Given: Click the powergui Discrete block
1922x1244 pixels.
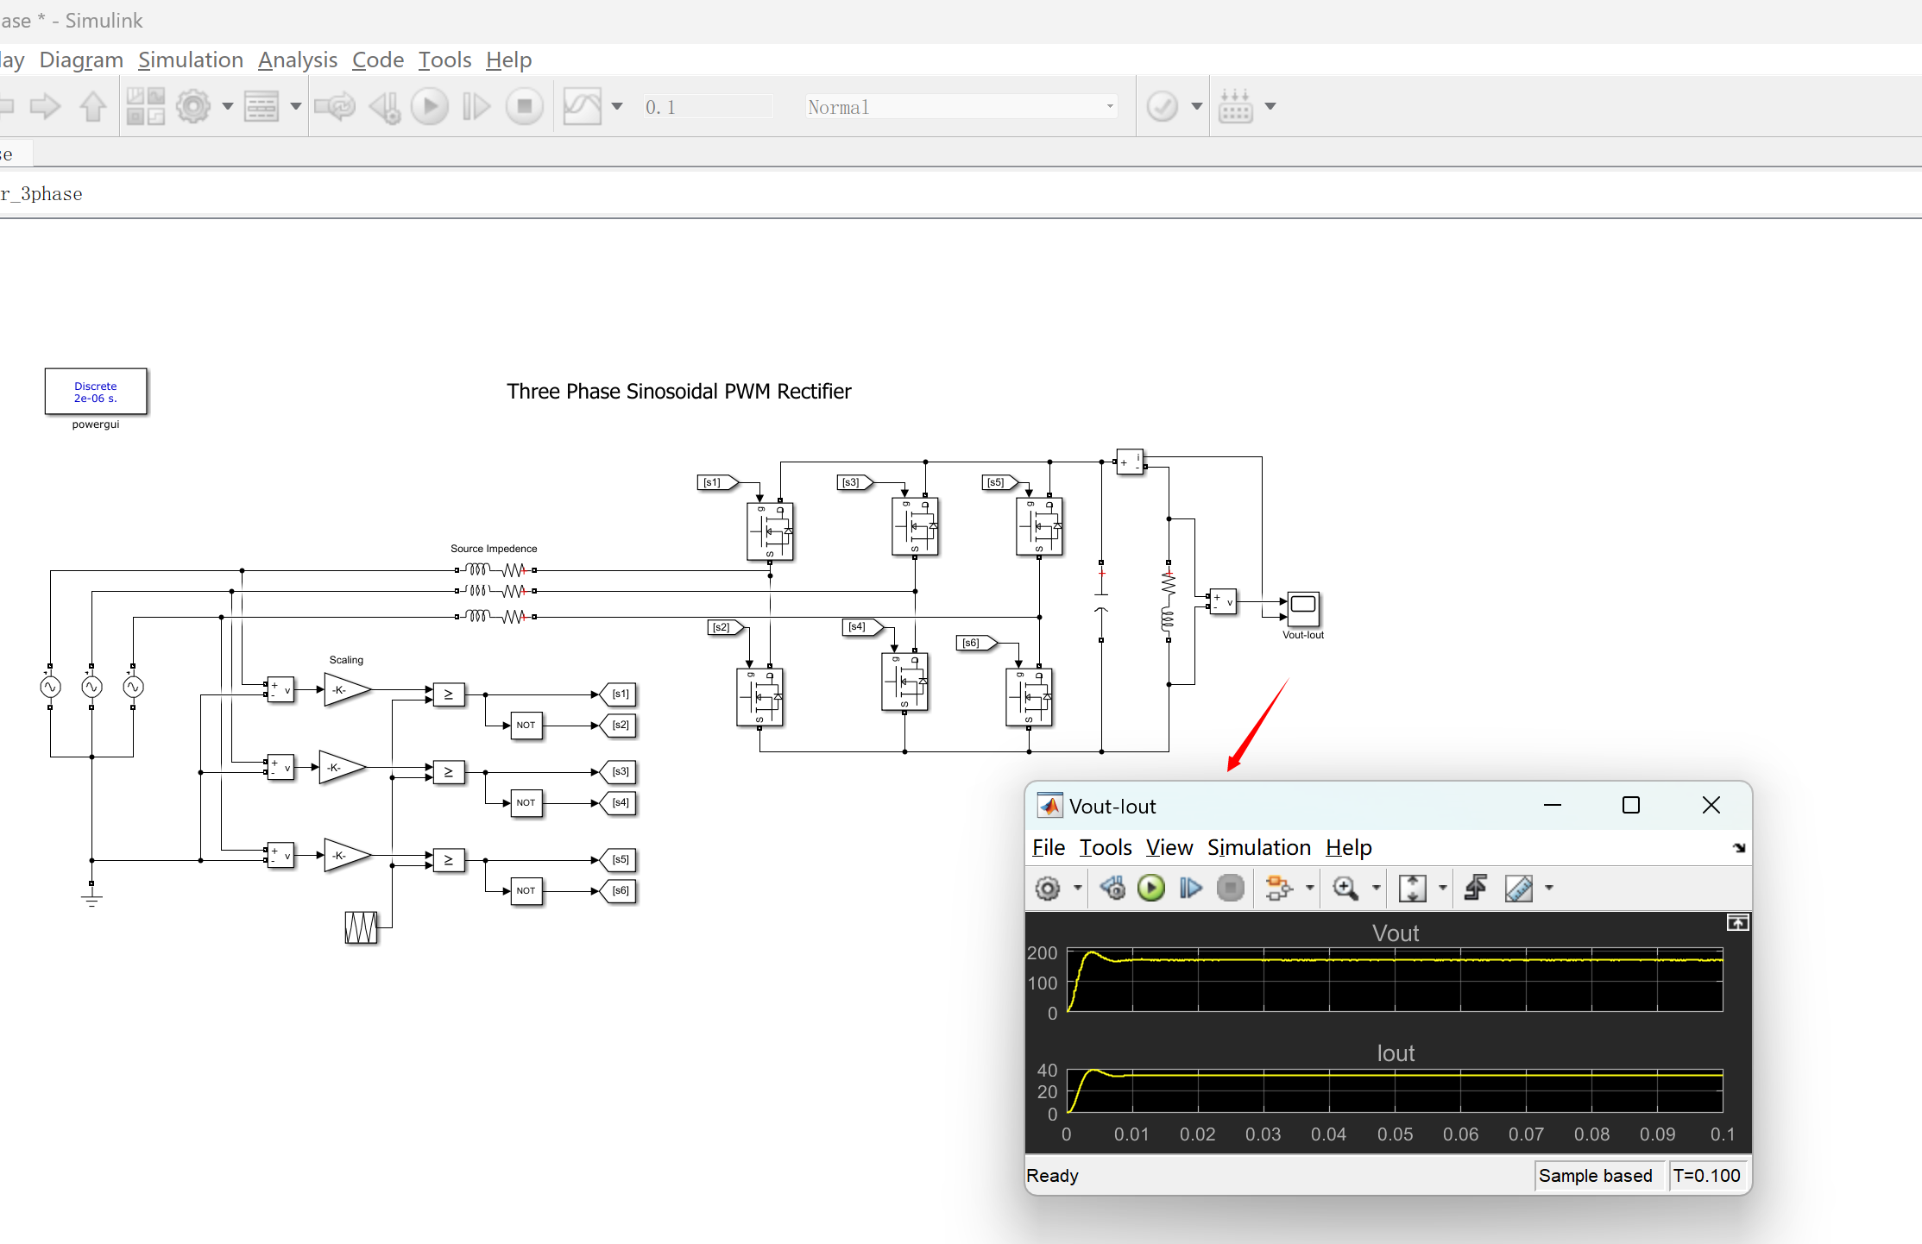Looking at the screenshot, I should 96,392.
